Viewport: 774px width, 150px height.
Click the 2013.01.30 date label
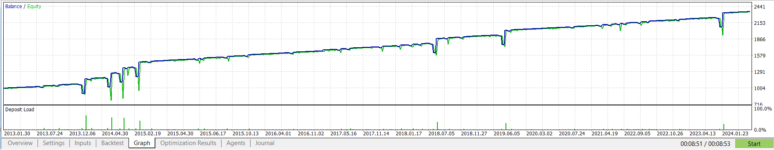(x=17, y=133)
